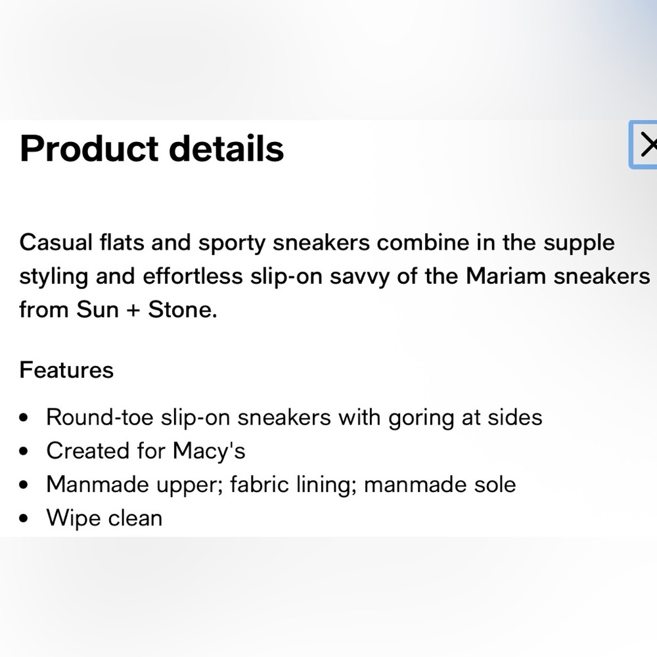Click the Wipe clean feature text
This screenshot has height=657, width=657.
(104, 518)
